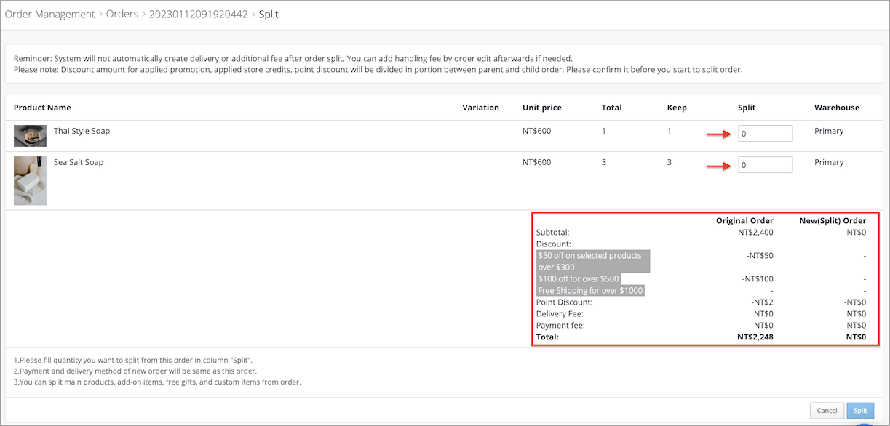This screenshot has height=426, width=890.
Task: Click the New(Split) Order summary header
Action: click(x=833, y=221)
